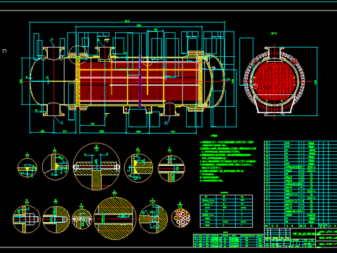Viewport: 337px width, 253px height.
Task: Select the overall length dimension line atop the vessel
Action: [127, 22]
